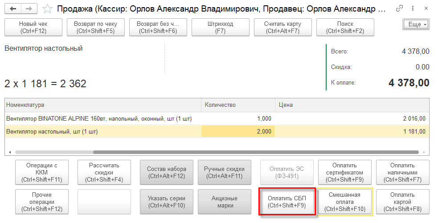
Task: Click price cell 2 016,00
Action: (x=352, y=118)
